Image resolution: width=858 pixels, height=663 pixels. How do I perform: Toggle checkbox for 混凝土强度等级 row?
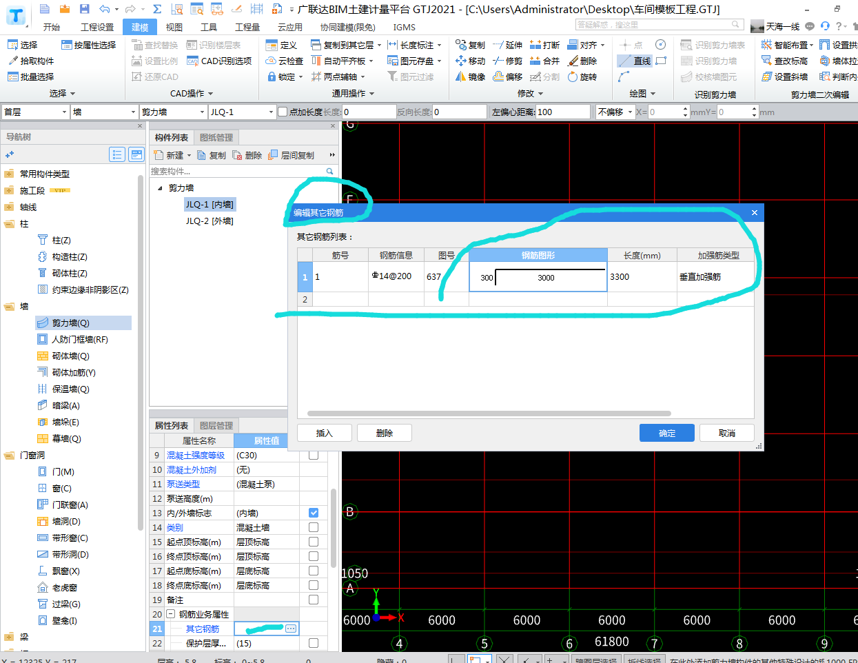pyautogui.click(x=314, y=455)
